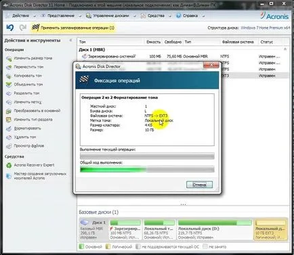The width and height of the screenshot is (294, 255).
Task: Click the Acronis Recovery Expert icon
Action: [x=9, y=165]
